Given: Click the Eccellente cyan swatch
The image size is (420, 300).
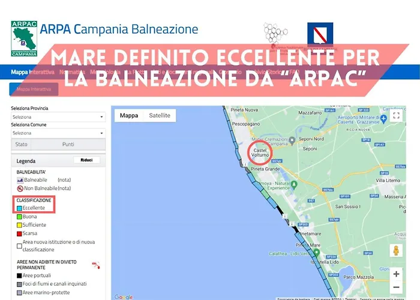Looking at the screenshot, I should click(x=19, y=208).
